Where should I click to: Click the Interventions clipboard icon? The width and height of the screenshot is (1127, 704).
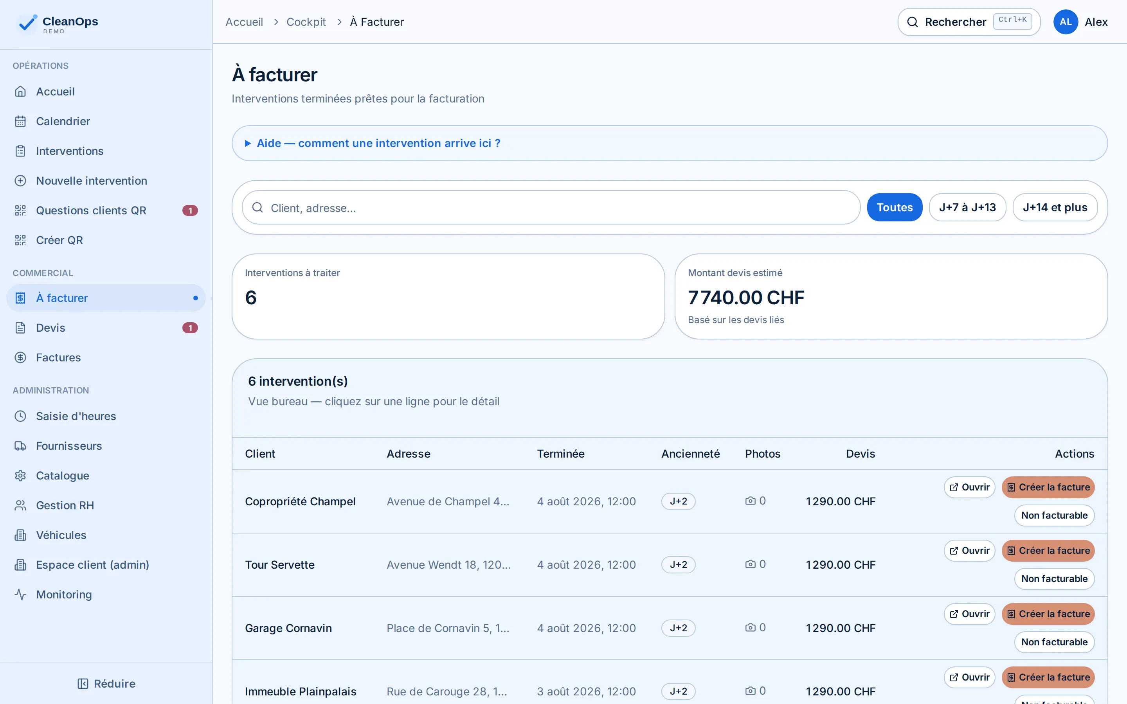click(x=20, y=151)
